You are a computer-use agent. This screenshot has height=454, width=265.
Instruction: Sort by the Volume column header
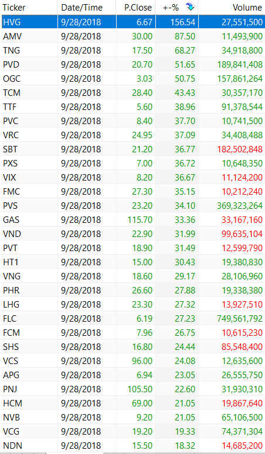[232, 7]
